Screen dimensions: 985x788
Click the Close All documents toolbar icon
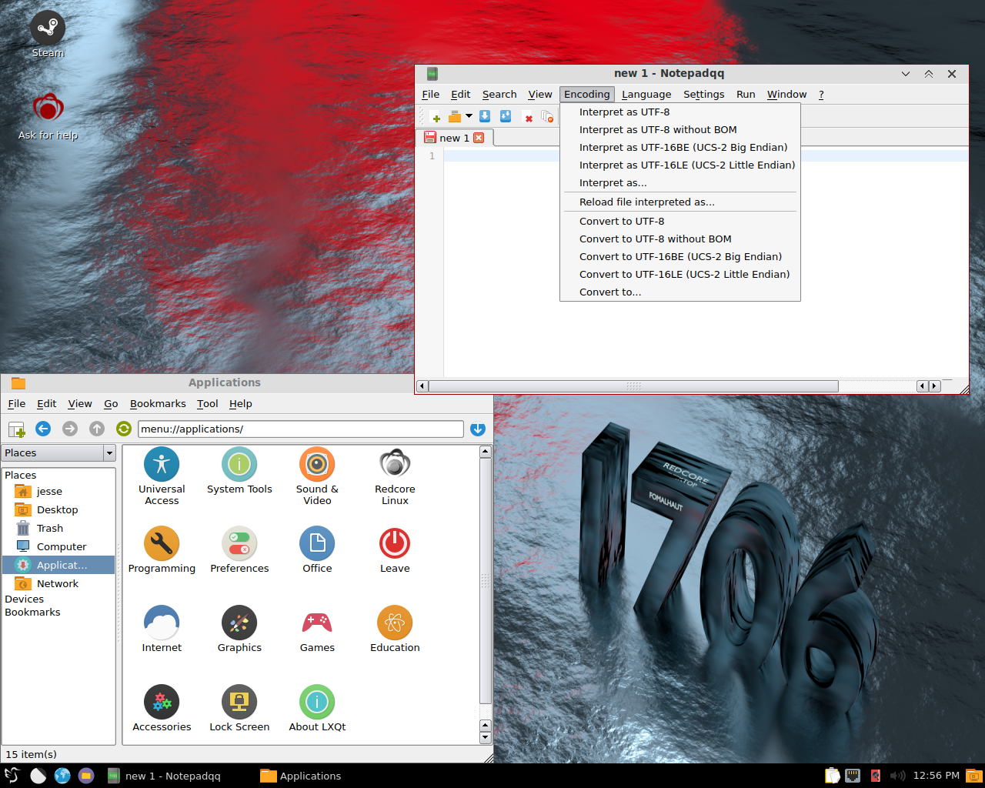pyautogui.click(x=547, y=117)
